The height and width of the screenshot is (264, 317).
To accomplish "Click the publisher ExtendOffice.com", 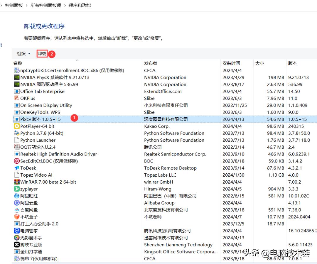I will click(163, 91).
